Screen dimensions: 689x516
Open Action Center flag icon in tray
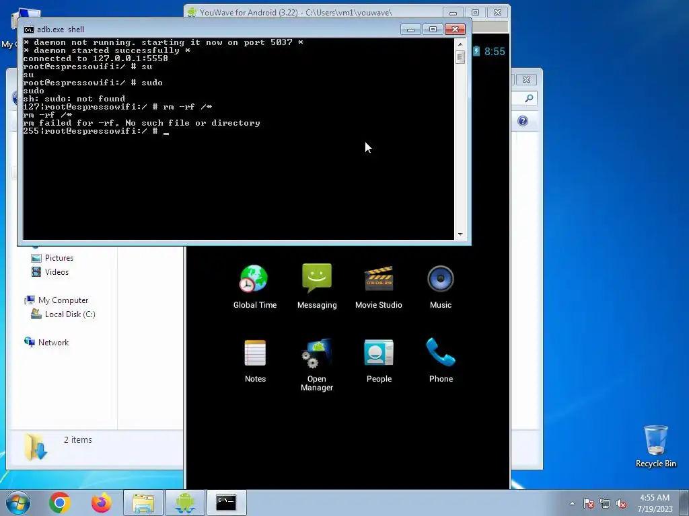tap(588, 503)
